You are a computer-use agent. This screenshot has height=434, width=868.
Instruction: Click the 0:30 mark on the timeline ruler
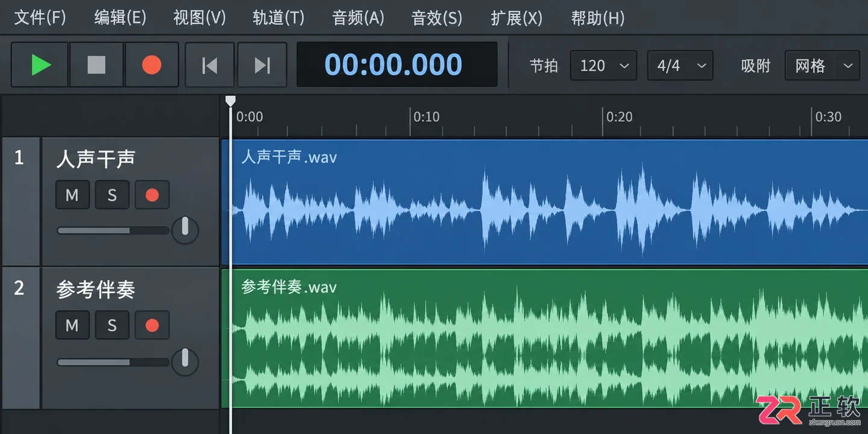click(828, 117)
